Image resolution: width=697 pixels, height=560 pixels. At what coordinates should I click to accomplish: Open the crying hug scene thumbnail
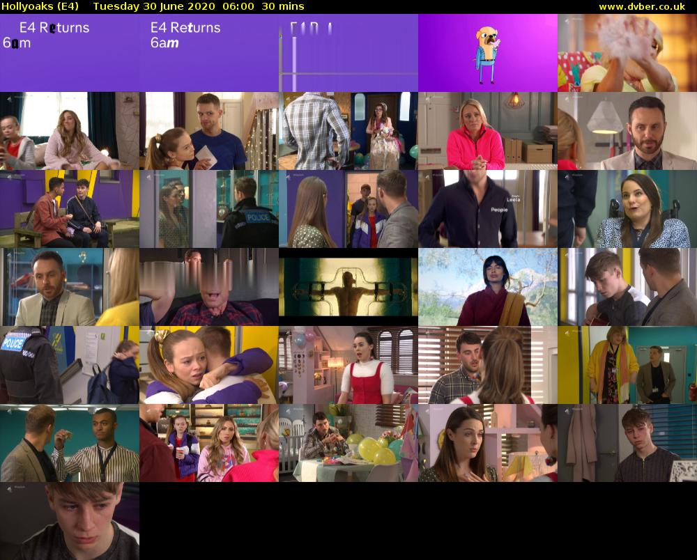pyautogui.click(x=209, y=366)
